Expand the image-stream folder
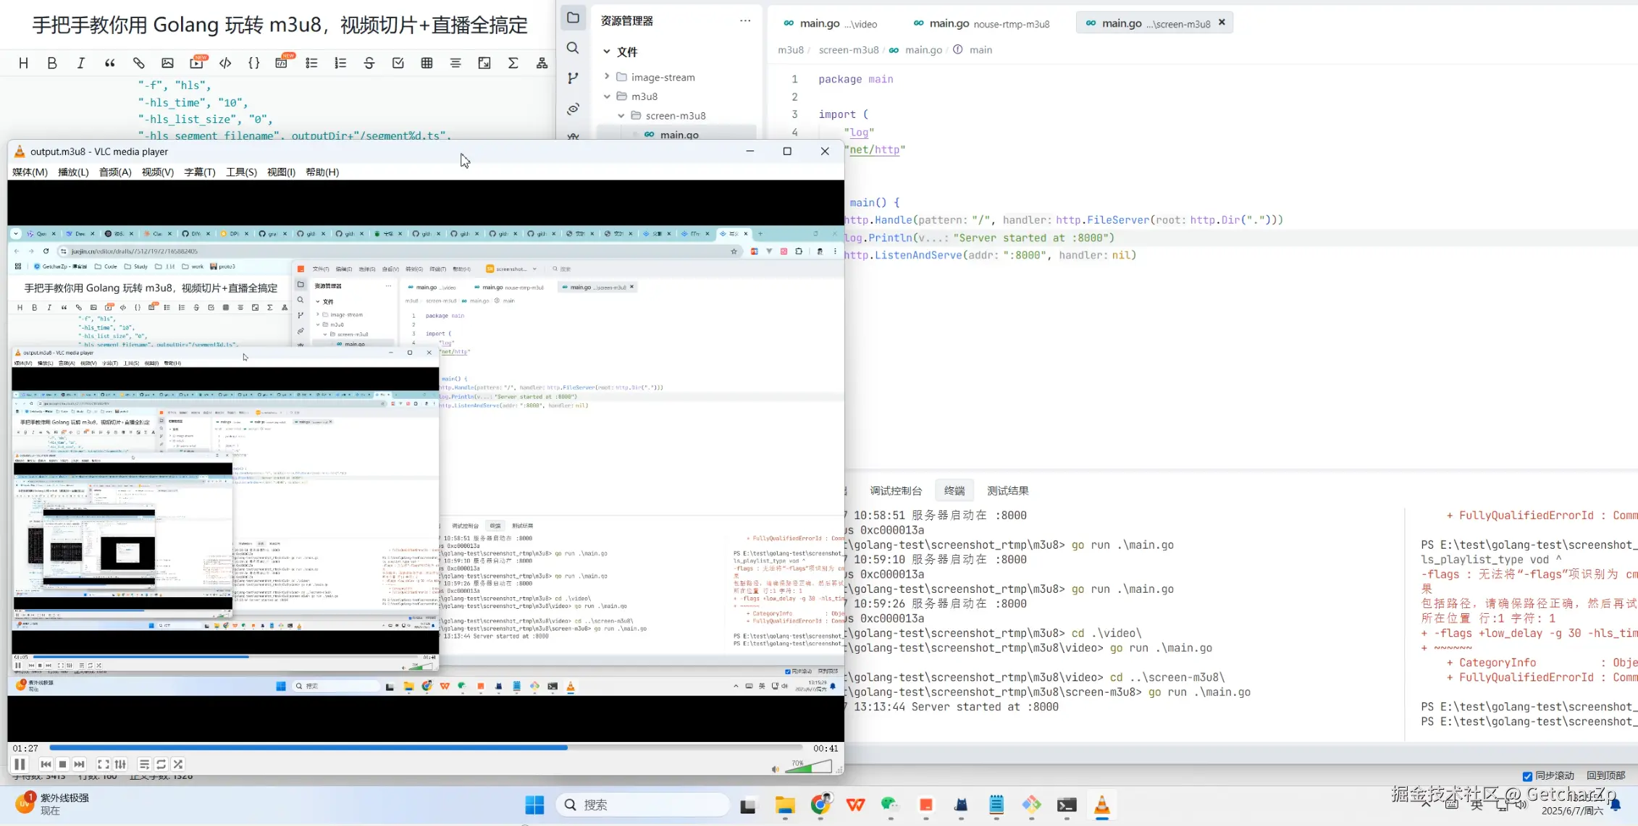 coord(607,77)
